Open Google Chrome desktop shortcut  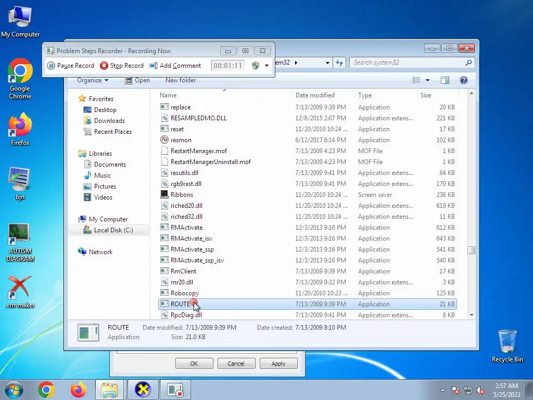(x=20, y=79)
